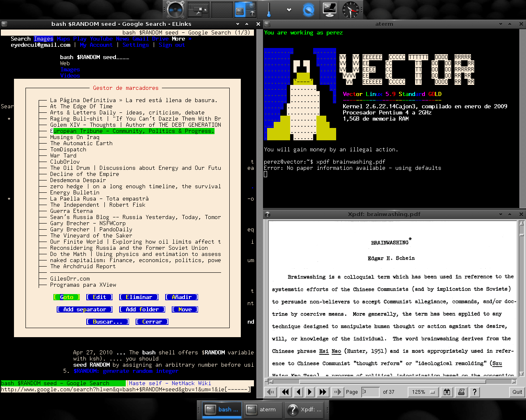The height and width of the screenshot is (420, 526).
Task: Open the Xpdf window menu icon in title bar
Action: point(267,214)
